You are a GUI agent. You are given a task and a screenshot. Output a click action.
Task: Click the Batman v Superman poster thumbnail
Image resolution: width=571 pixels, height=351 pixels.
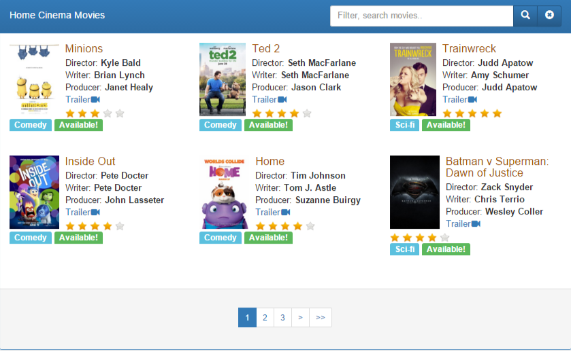pos(414,192)
